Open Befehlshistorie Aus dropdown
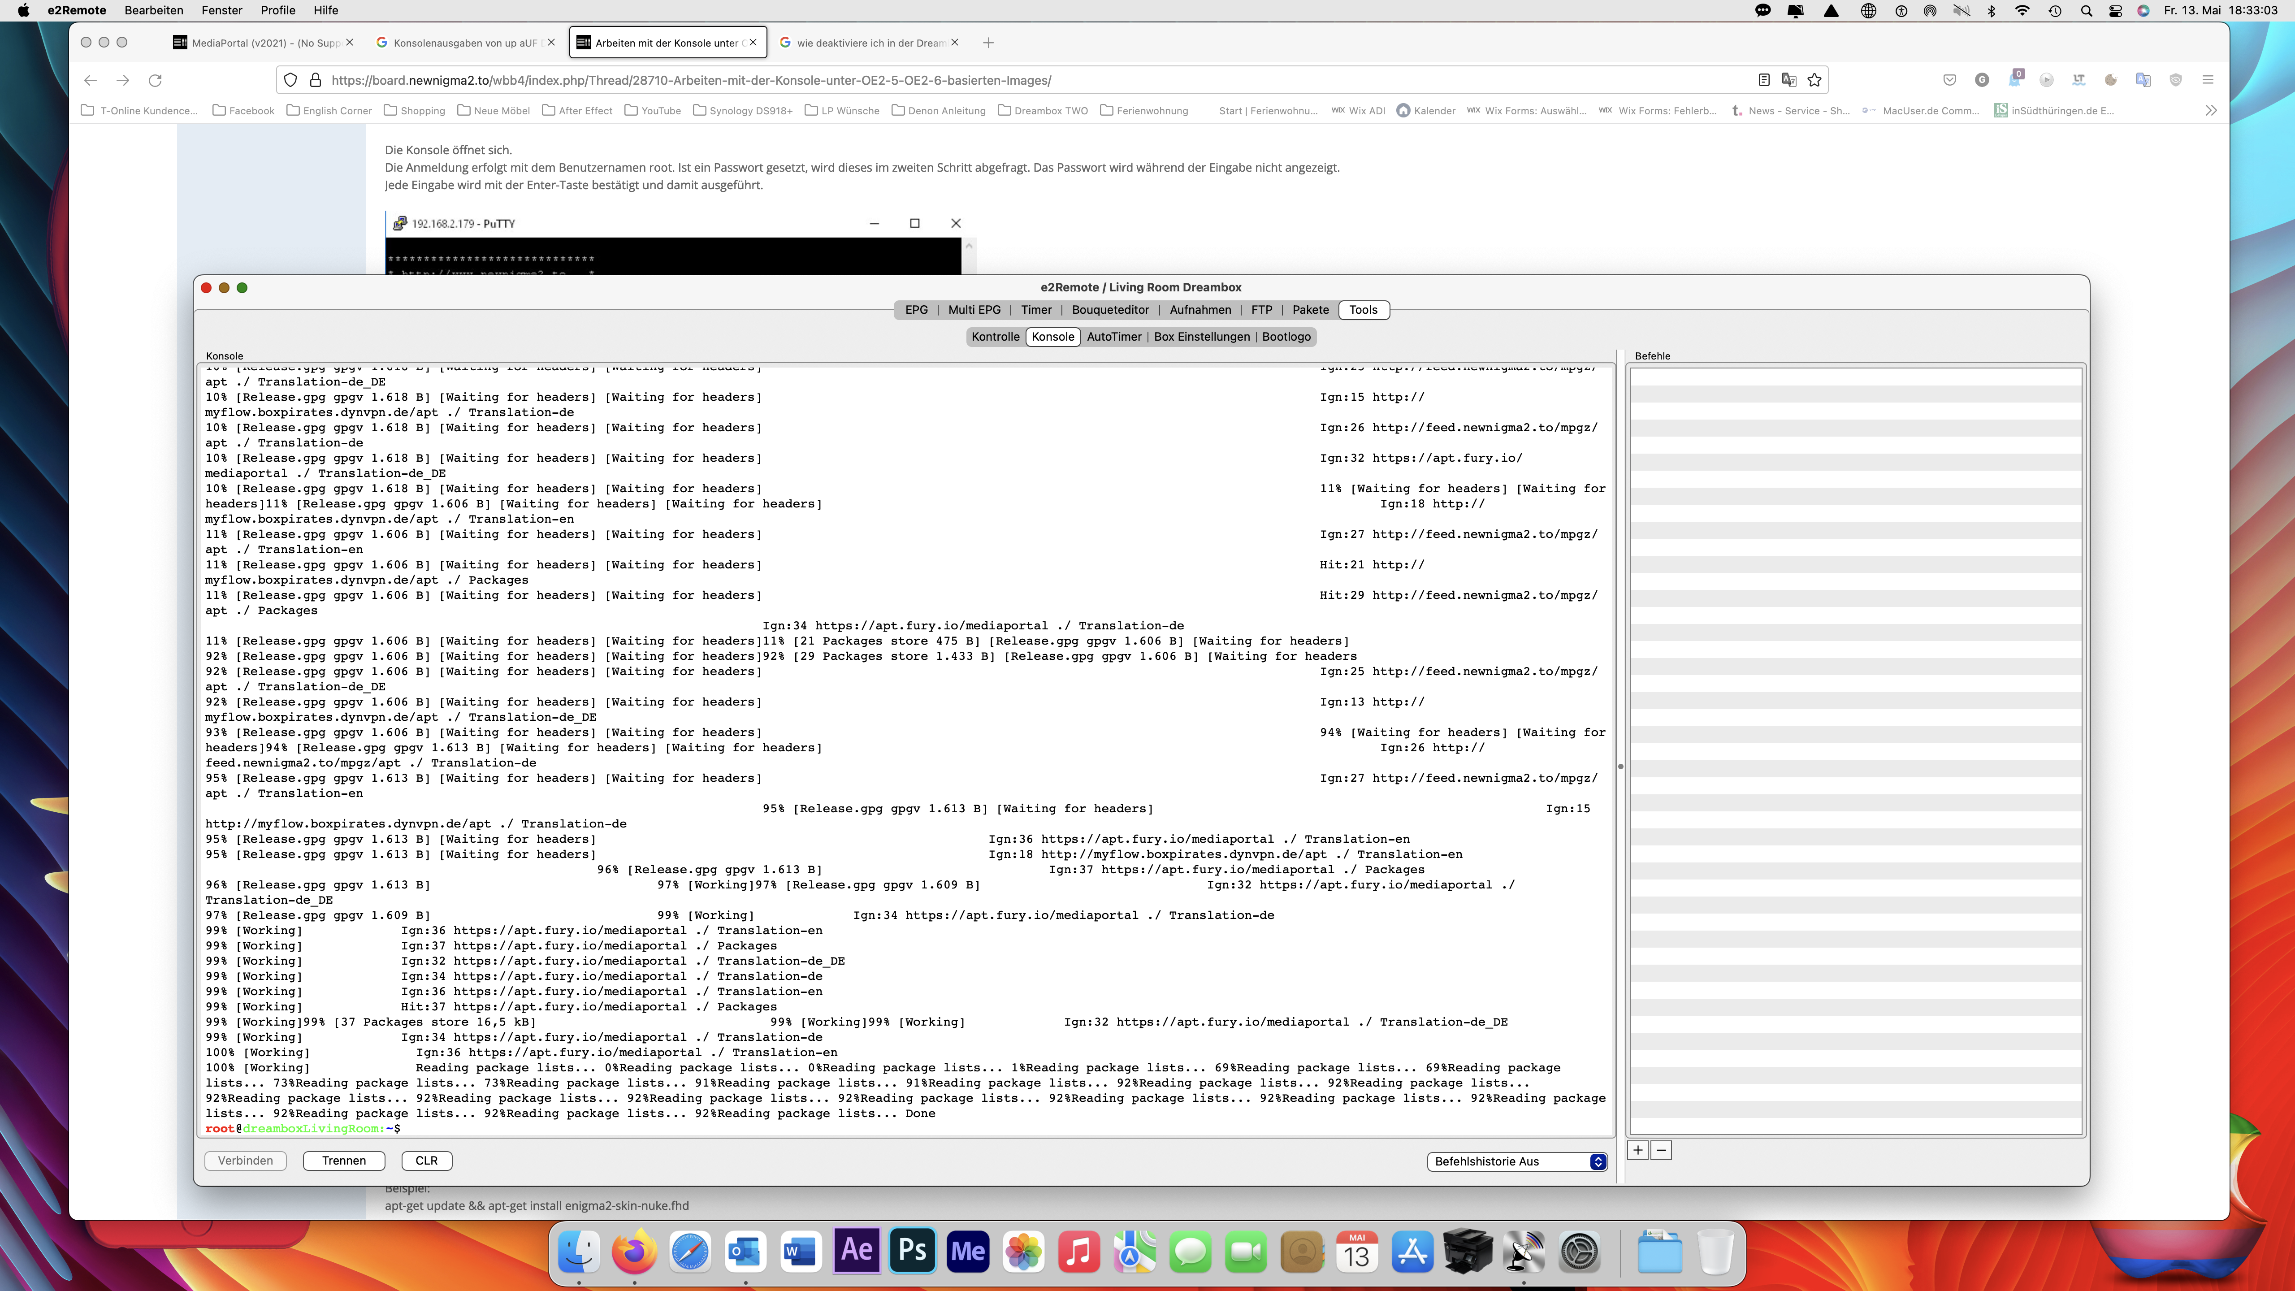The height and width of the screenshot is (1291, 2295). point(1516,1161)
